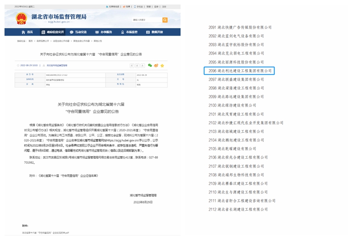Image resolution: width=353 pixels, height=240 pixels.
Task: Click list row 2093 company entry
Action: [x=236, y=45]
